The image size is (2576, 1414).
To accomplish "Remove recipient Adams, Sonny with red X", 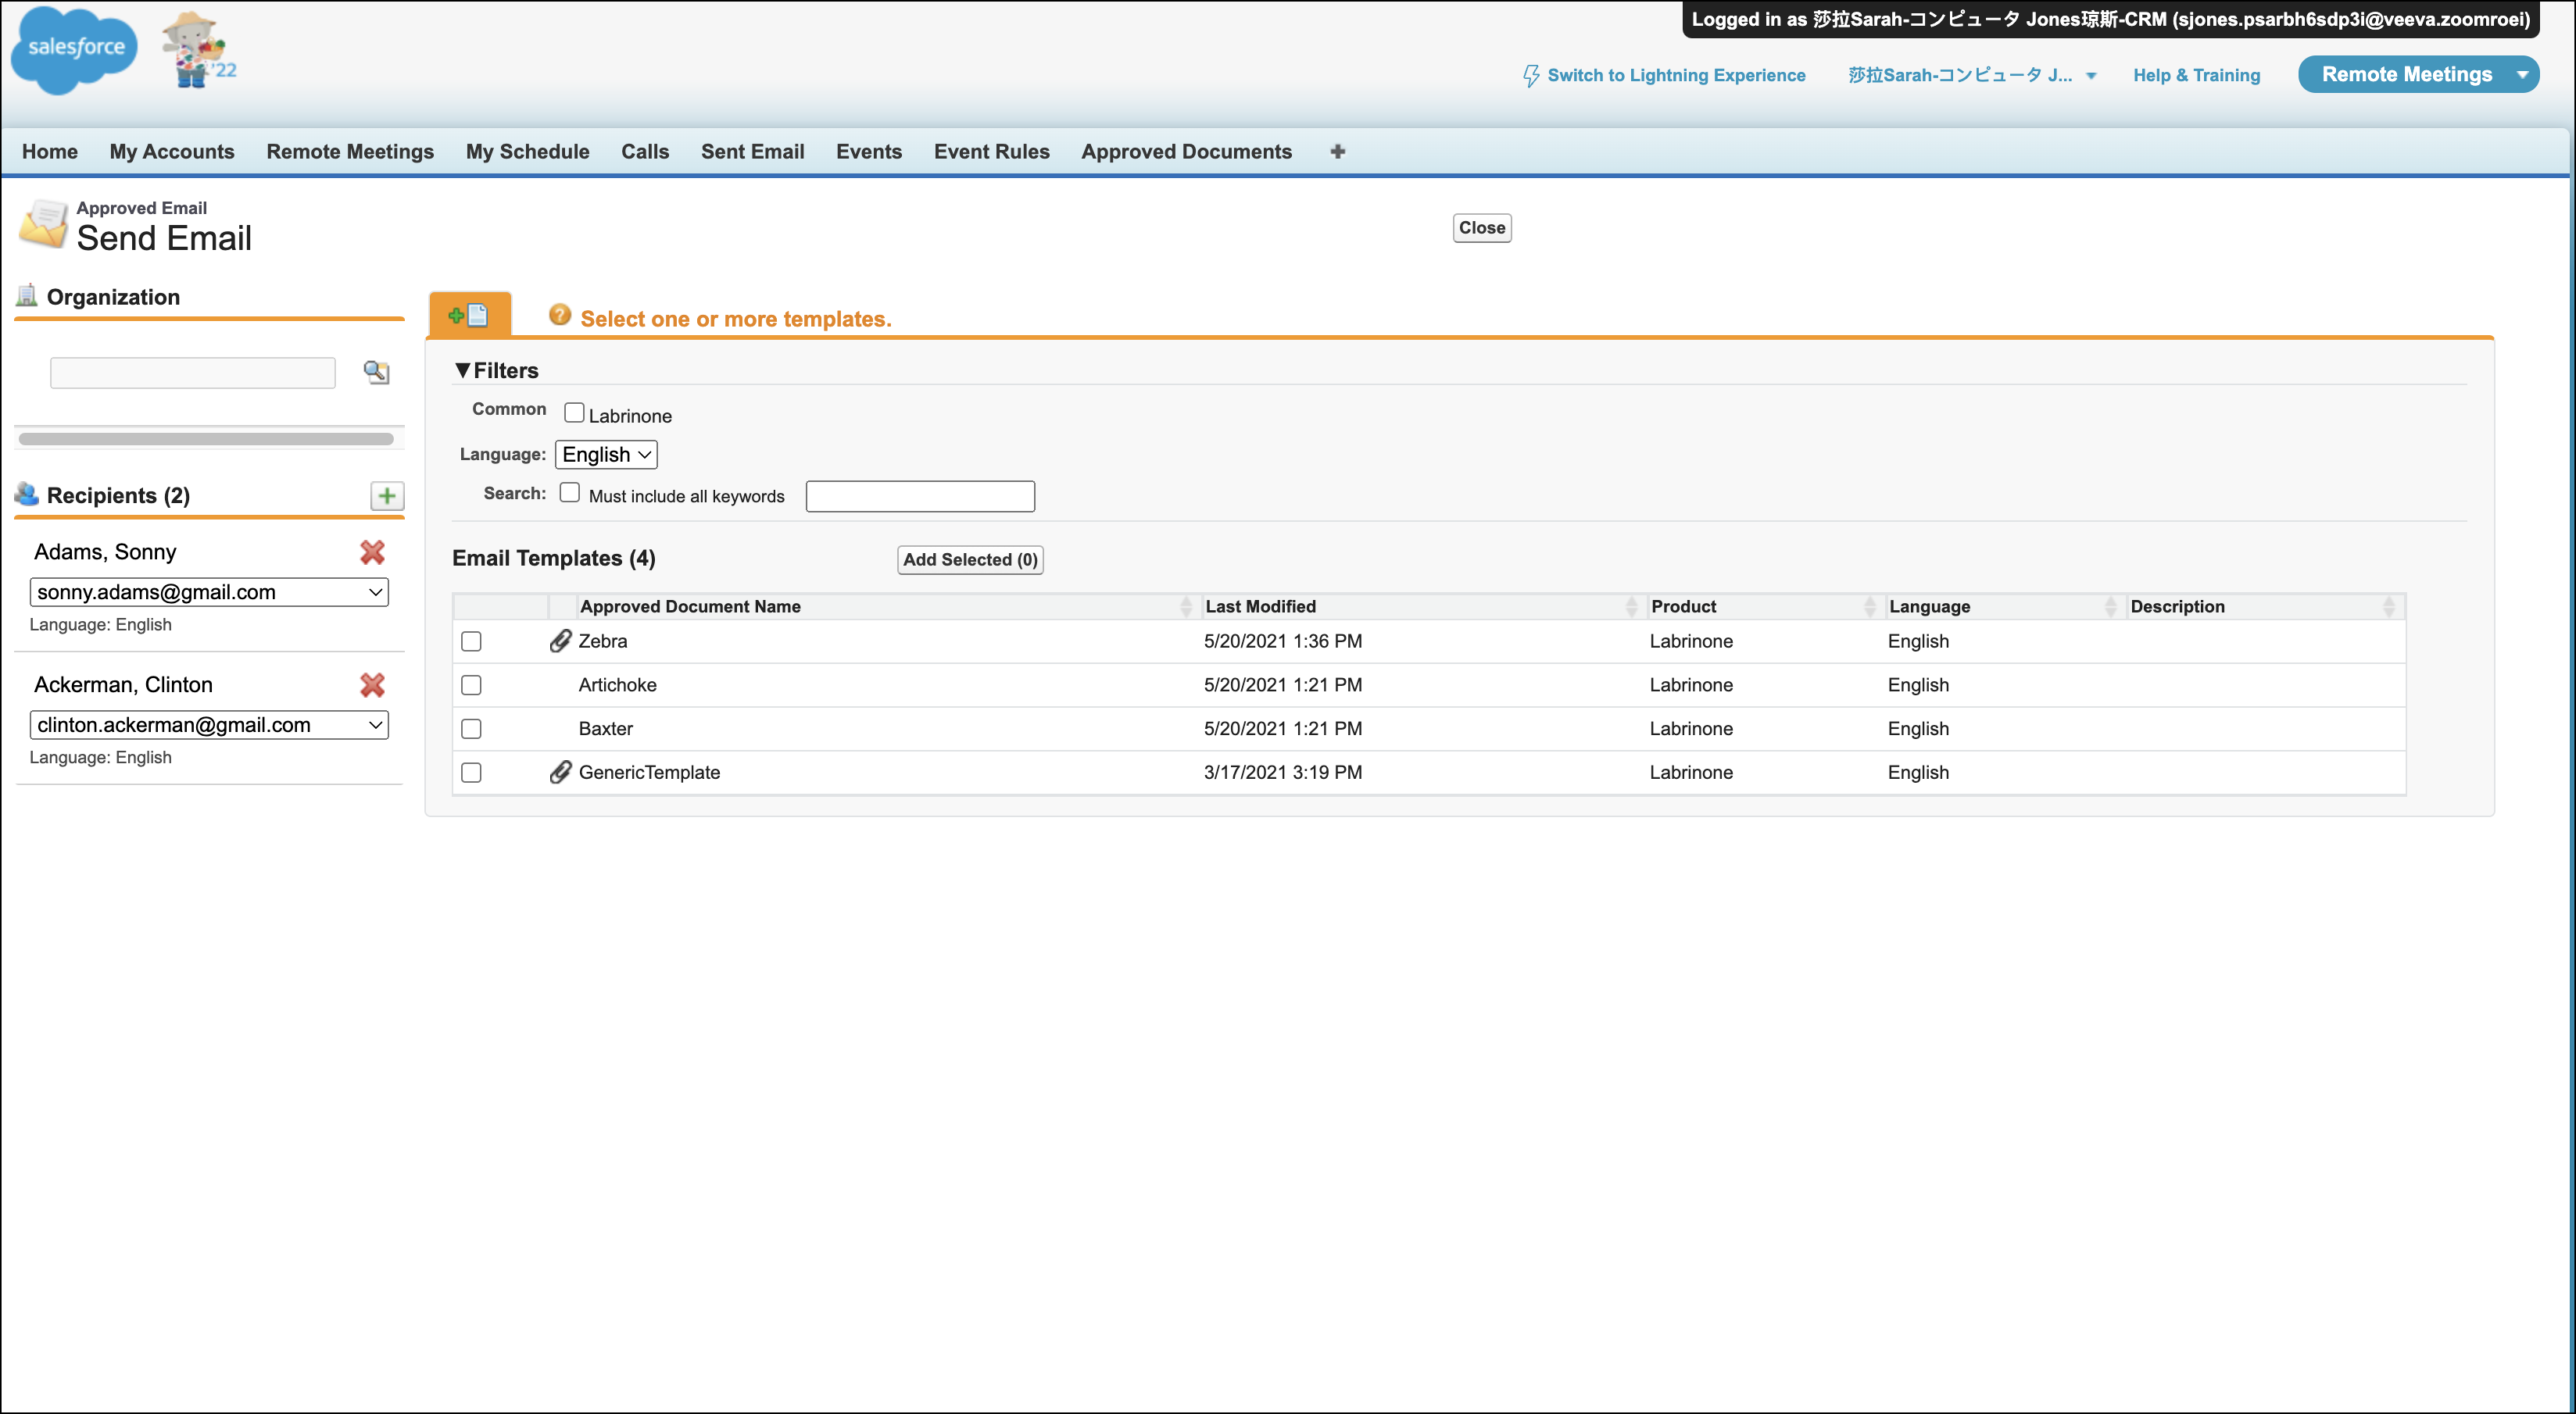I will (372, 552).
